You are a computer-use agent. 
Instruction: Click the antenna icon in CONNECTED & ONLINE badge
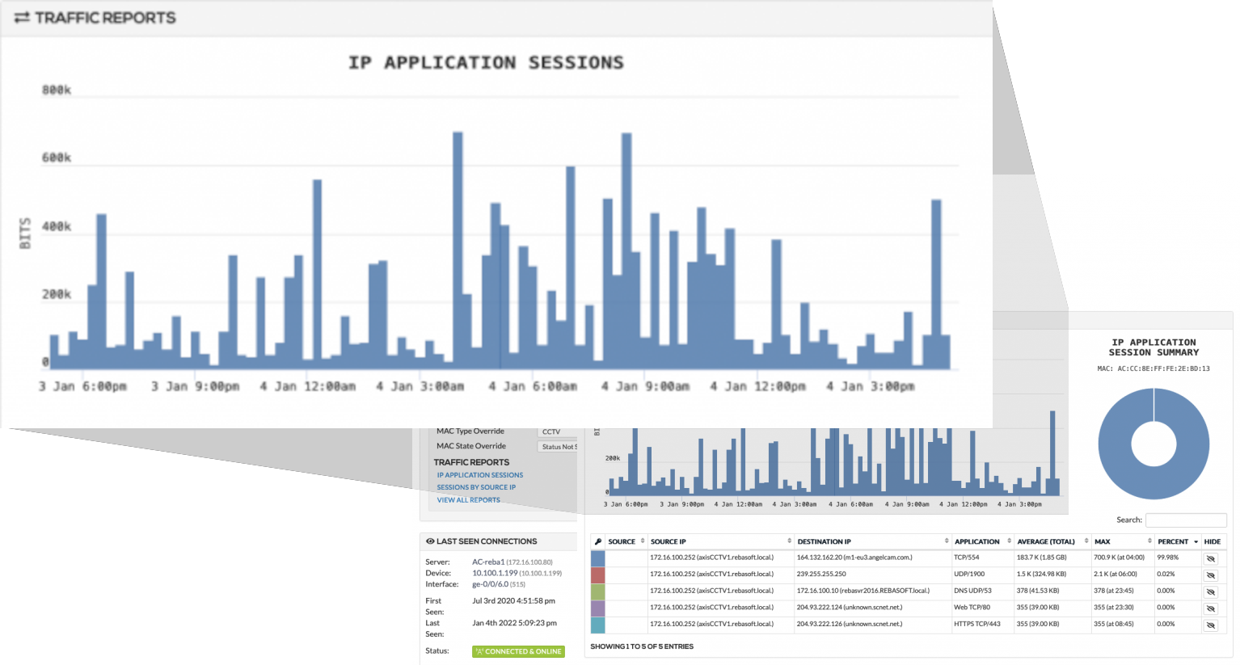pos(479,651)
